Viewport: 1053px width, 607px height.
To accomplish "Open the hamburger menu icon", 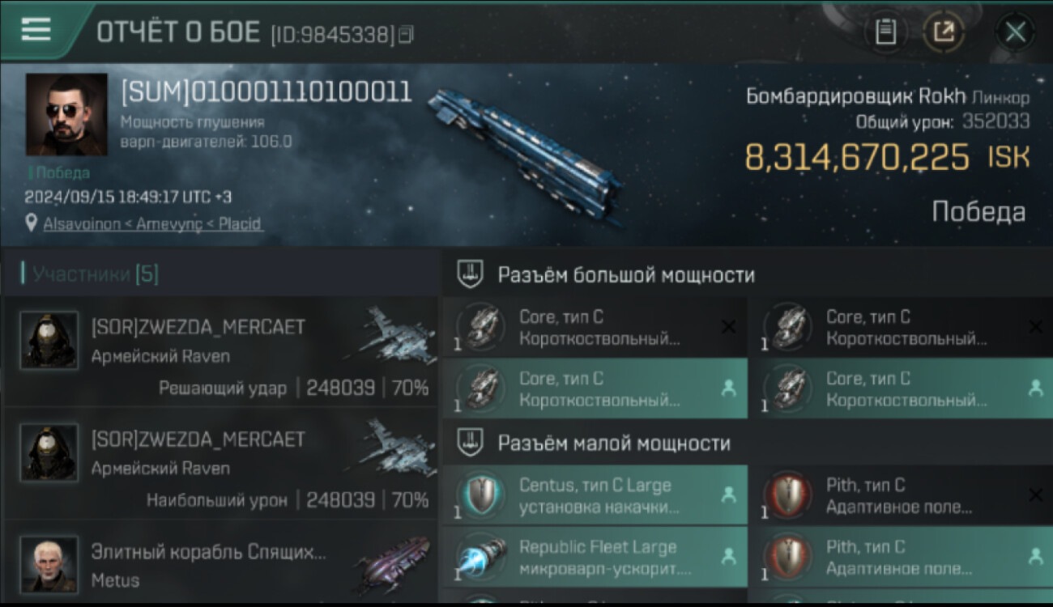I will pyautogui.click(x=36, y=30).
